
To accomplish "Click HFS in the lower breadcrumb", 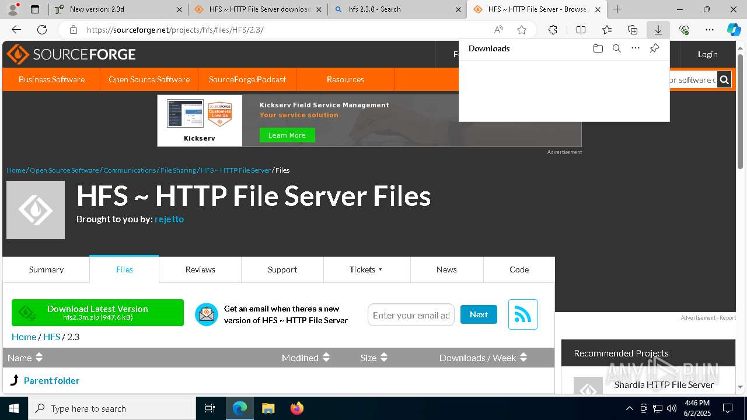I will pos(52,337).
